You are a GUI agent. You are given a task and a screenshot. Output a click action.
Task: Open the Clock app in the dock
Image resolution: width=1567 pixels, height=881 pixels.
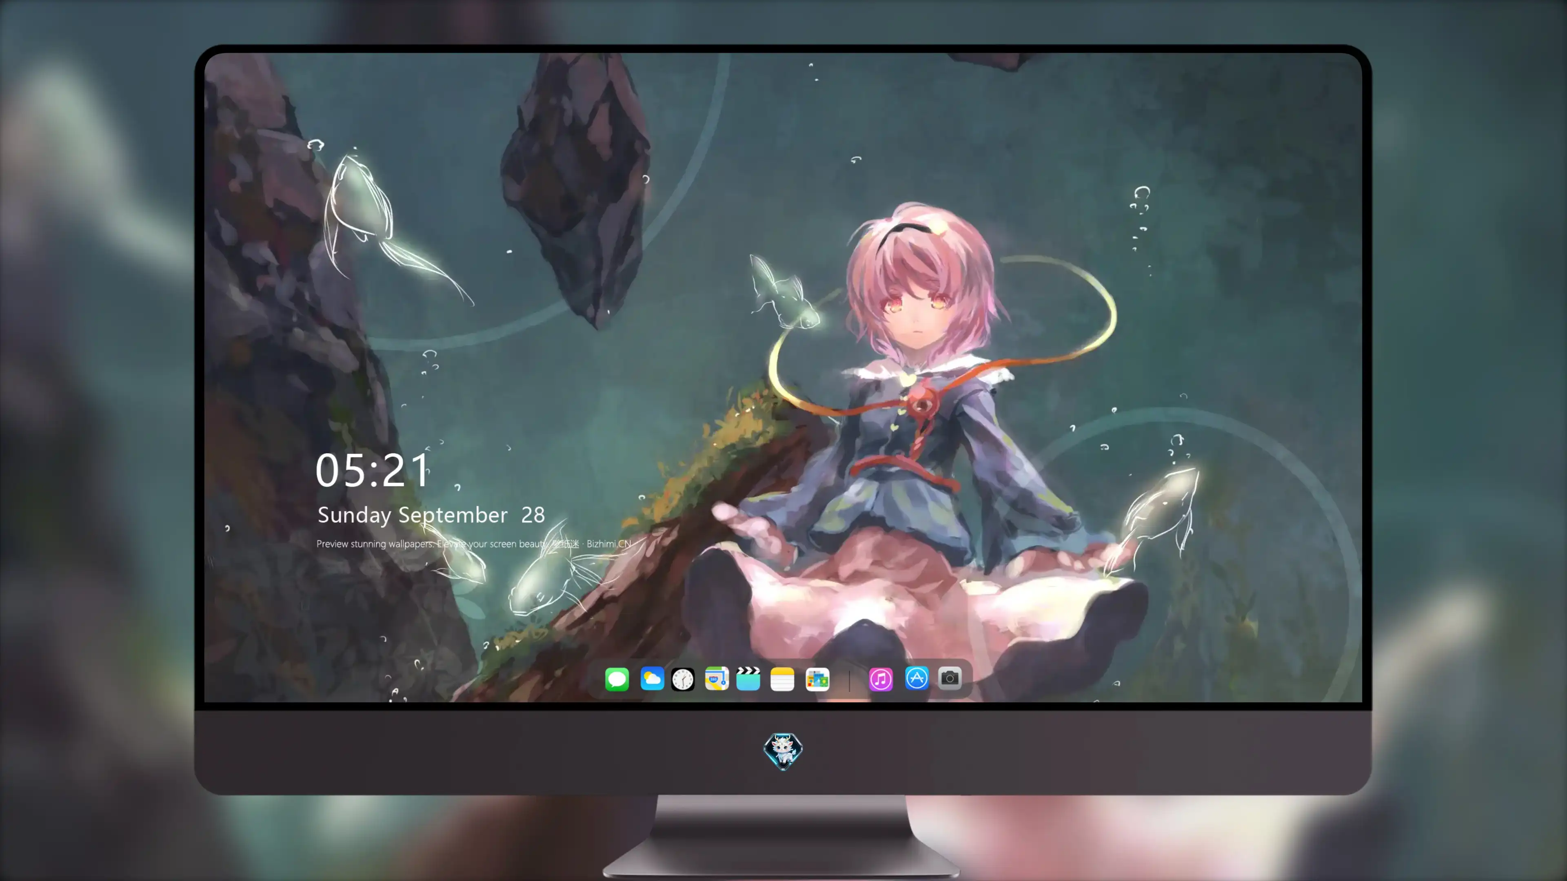pos(683,679)
